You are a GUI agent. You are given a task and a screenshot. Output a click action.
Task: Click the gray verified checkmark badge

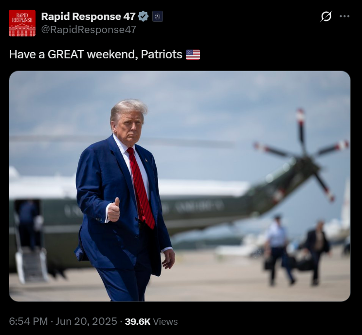[143, 17]
